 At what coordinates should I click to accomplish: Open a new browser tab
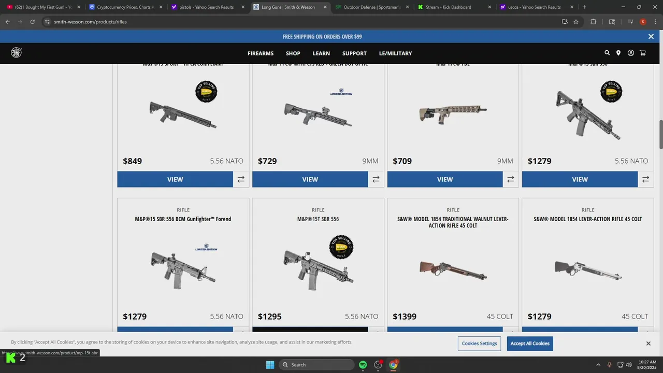coord(584,7)
